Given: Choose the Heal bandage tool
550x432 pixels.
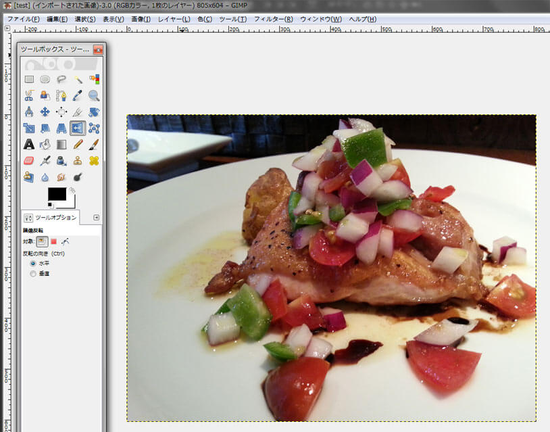Looking at the screenshot, I should pyautogui.click(x=94, y=161).
